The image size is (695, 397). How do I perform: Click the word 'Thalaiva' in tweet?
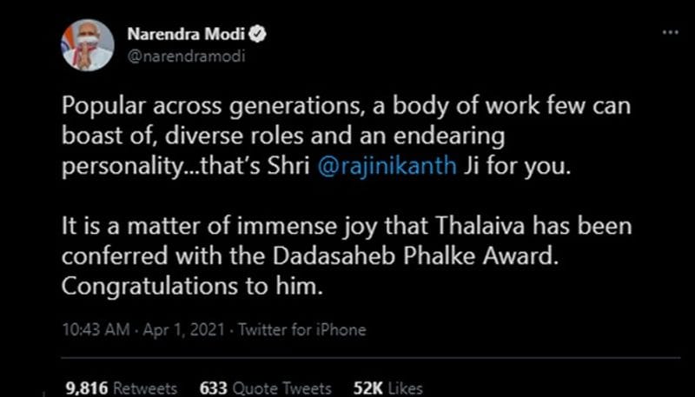(482, 227)
